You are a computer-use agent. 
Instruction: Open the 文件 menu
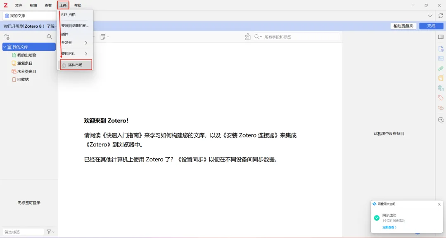pos(19,5)
